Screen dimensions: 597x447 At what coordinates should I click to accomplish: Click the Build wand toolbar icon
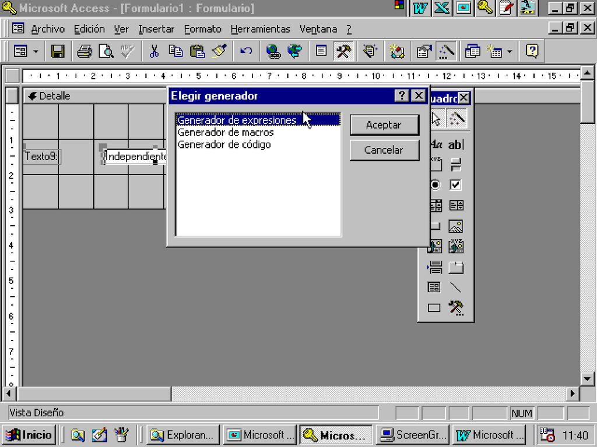tap(446, 51)
